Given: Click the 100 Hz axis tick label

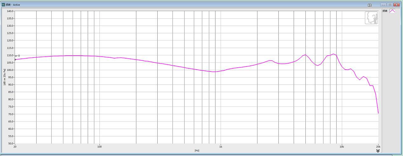Looking at the screenshot, I should coord(99,147).
